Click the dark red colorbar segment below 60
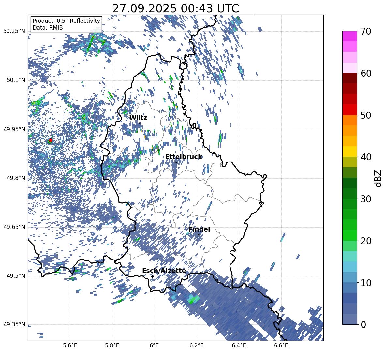 pyautogui.click(x=349, y=78)
